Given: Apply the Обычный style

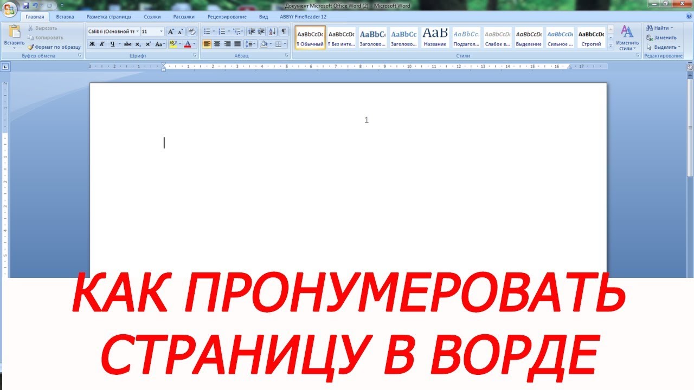Looking at the screenshot, I should click(x=310, y=37).
